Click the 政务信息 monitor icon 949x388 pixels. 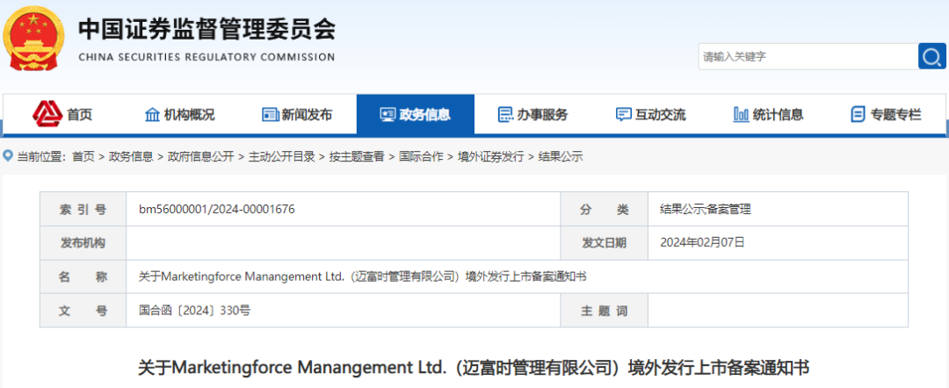pos(388,114)
